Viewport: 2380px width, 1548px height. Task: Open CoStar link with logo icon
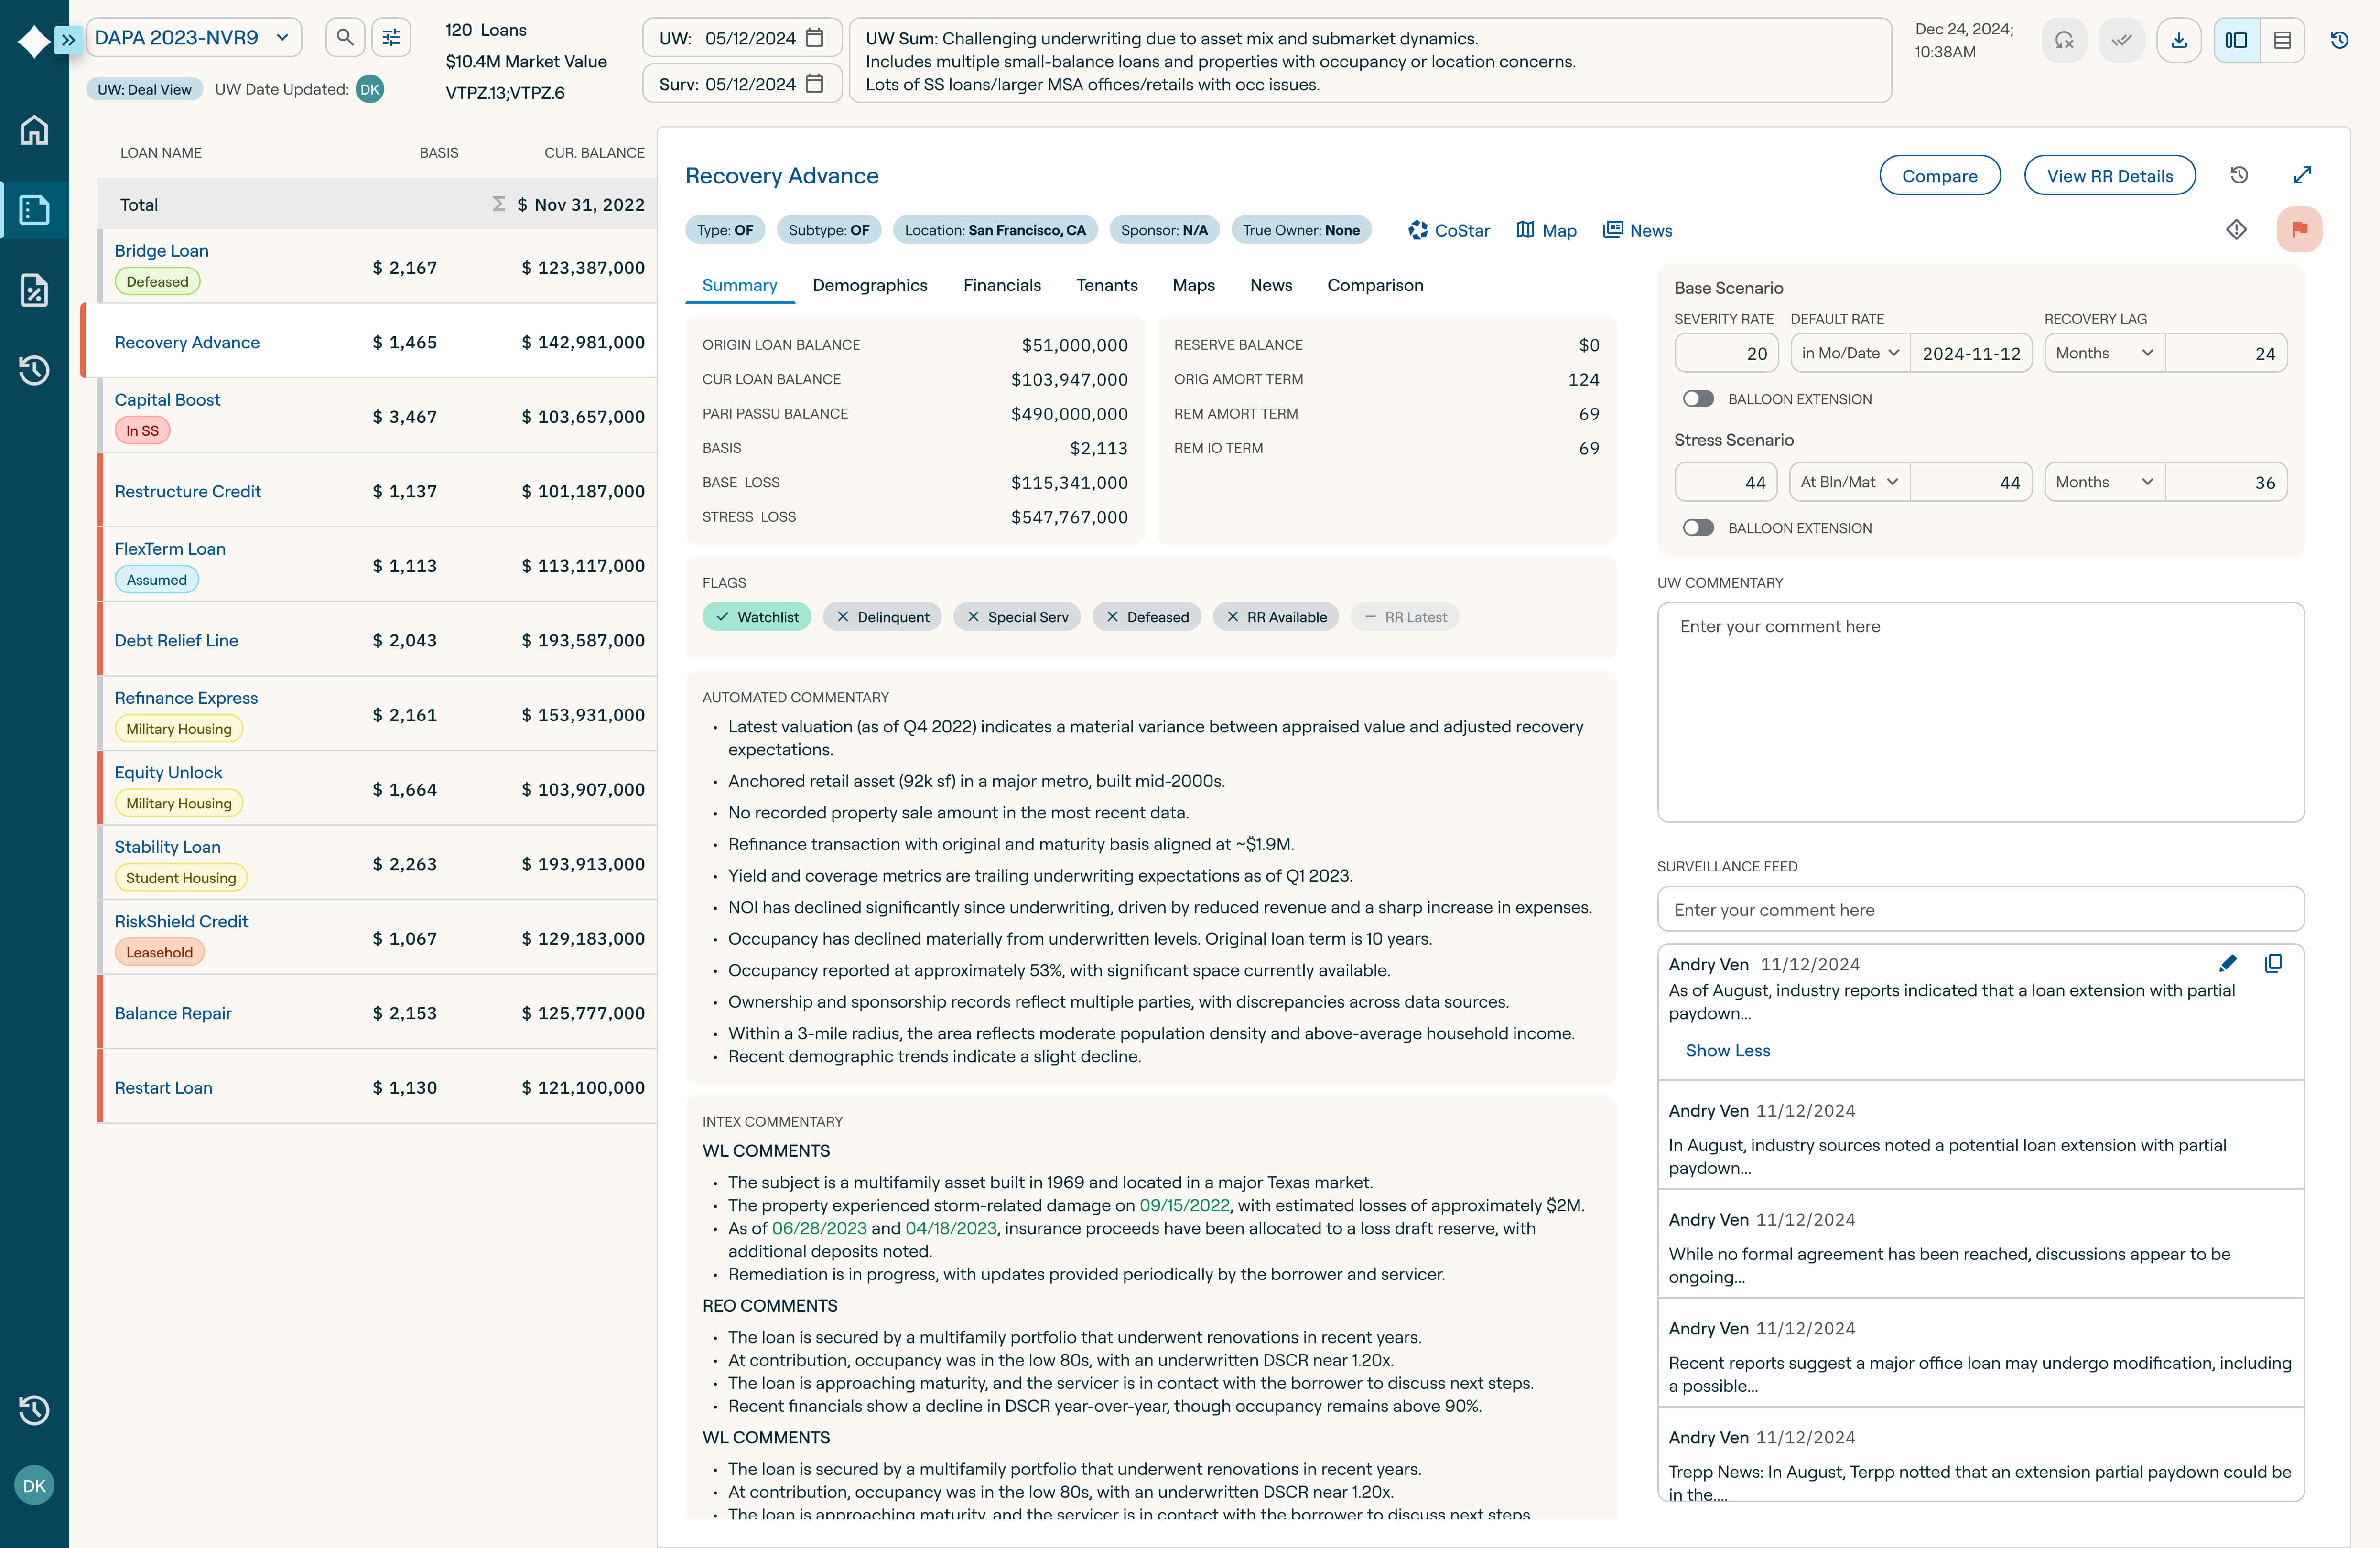click(x=1449, y=230)
